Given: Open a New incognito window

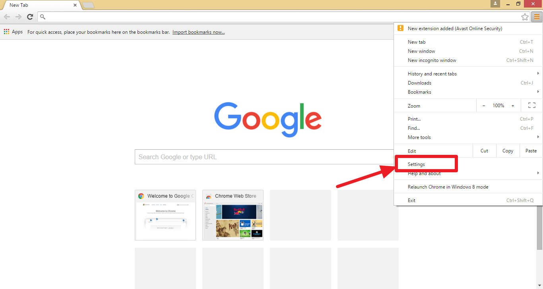Looking at the screenshot, I should tap(432, 60).
